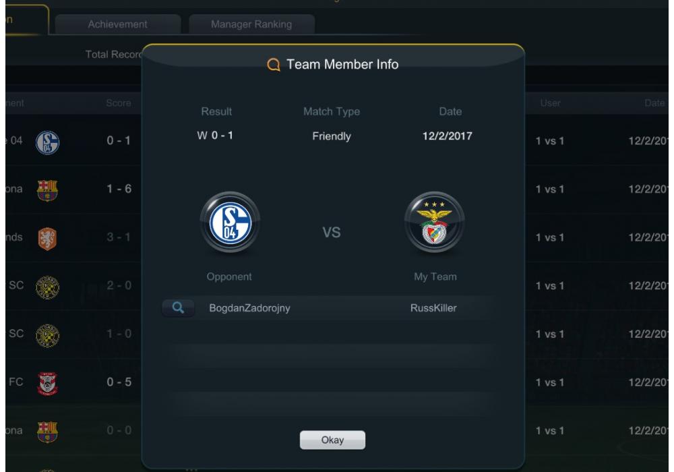
Task: Select the red club badge in 0-5 row
Action: [47, 384]
